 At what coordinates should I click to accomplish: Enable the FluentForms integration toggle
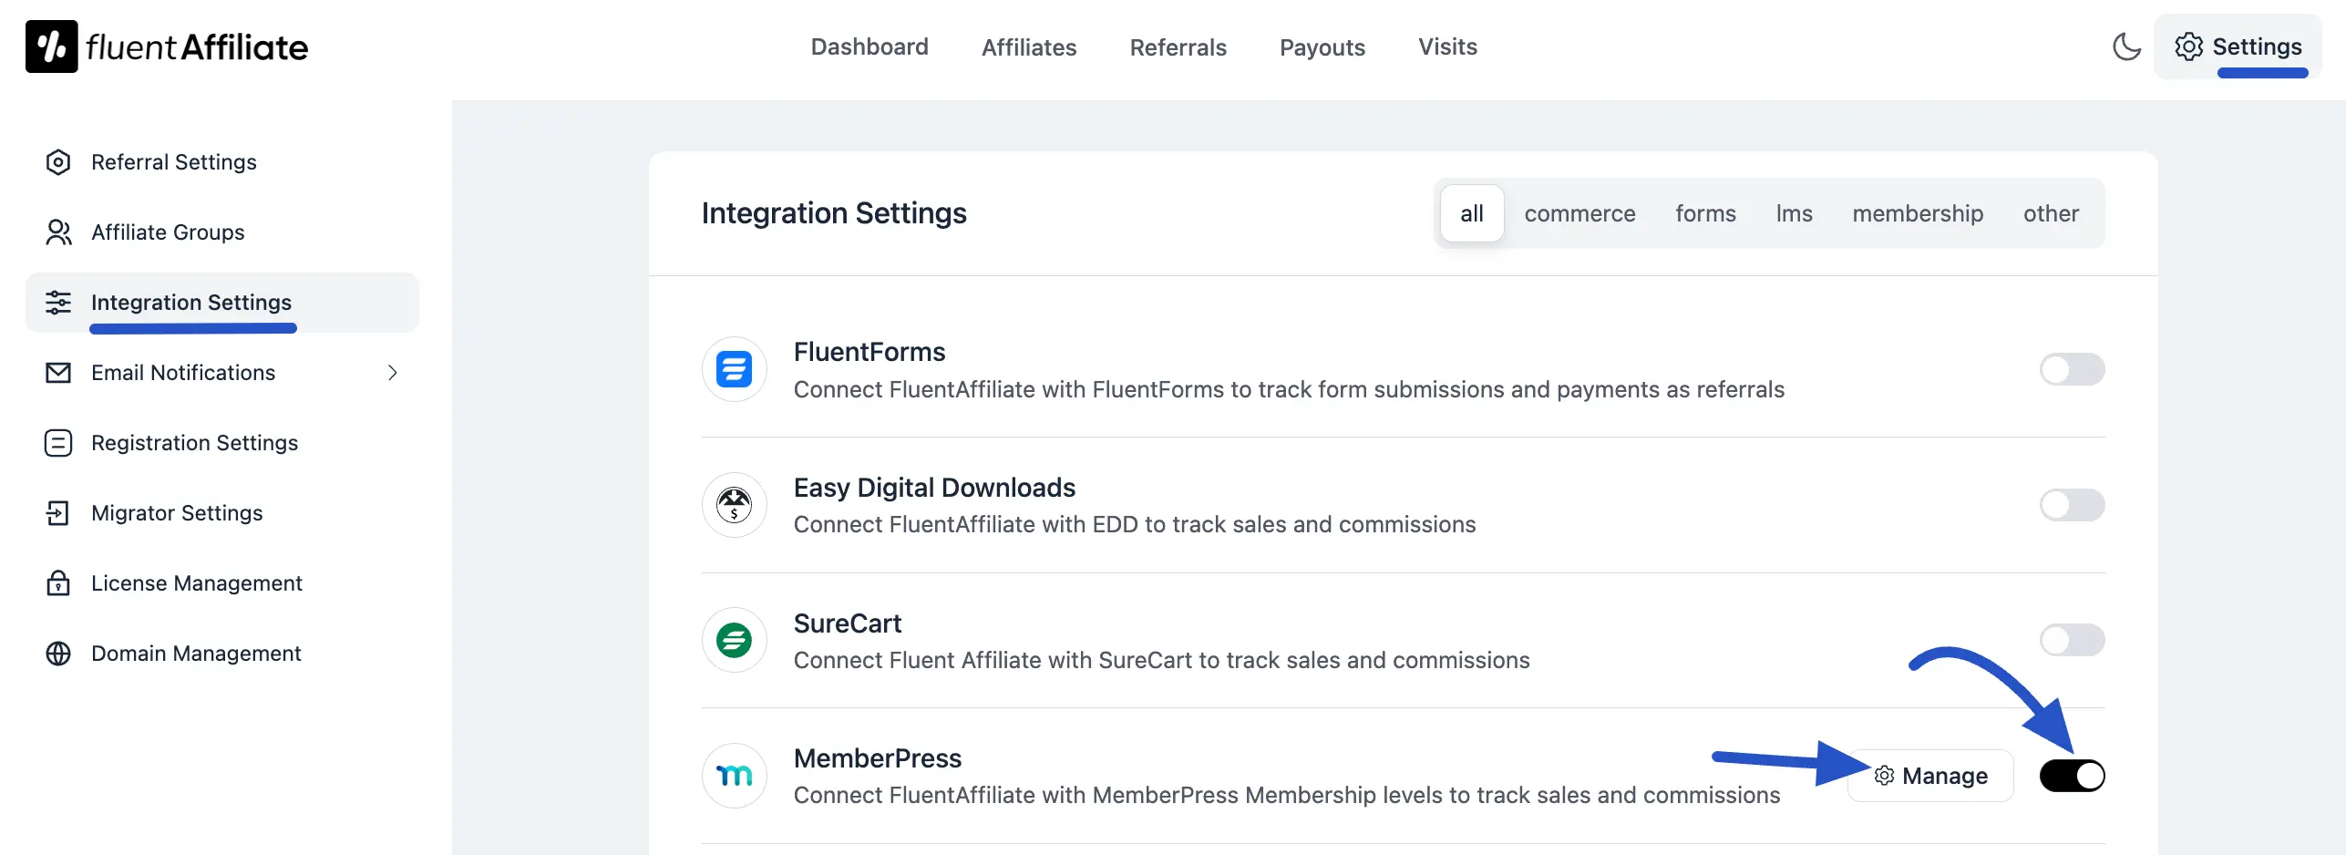[2073, 369]
